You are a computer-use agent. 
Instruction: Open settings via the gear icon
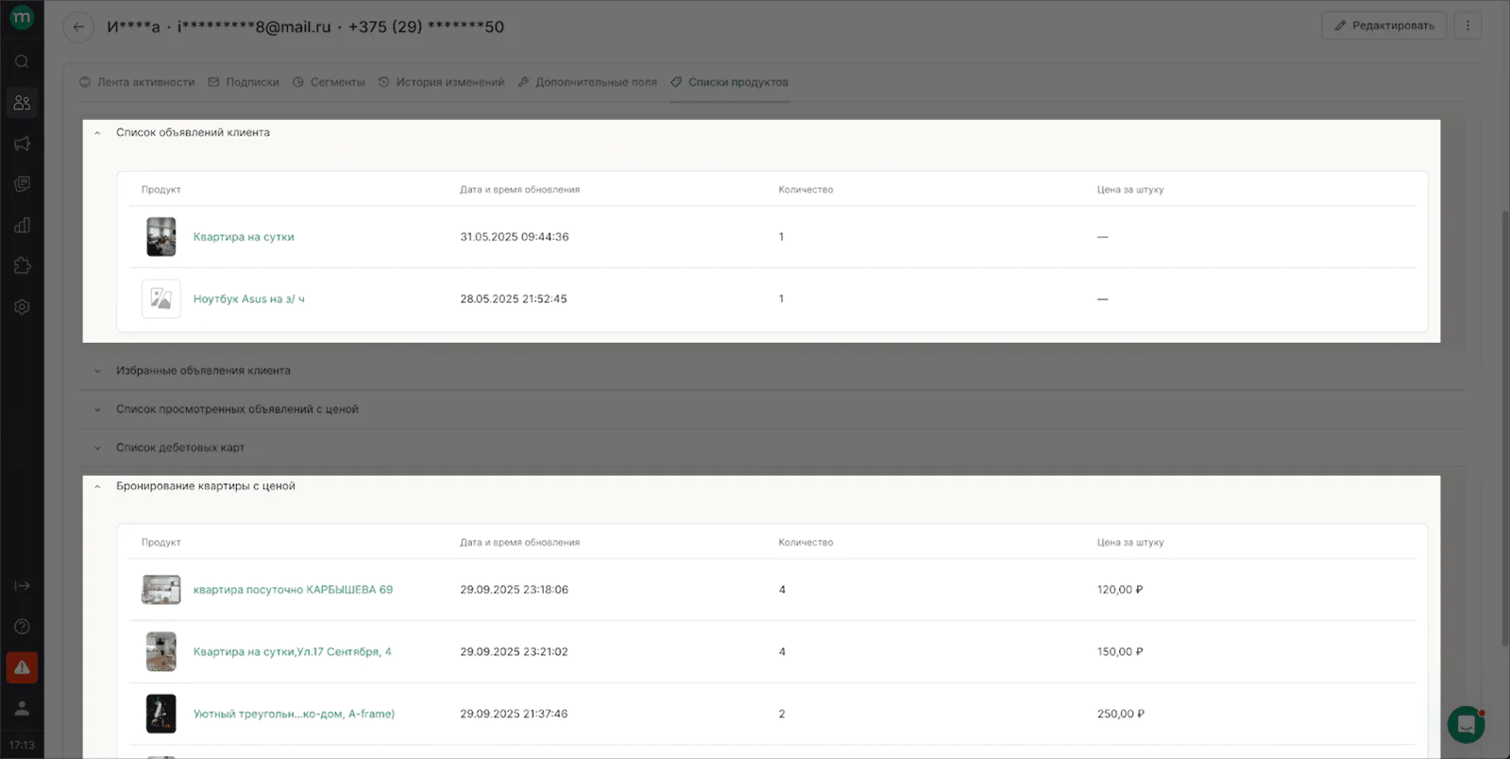pyautogui.click(x=22, y=307)
